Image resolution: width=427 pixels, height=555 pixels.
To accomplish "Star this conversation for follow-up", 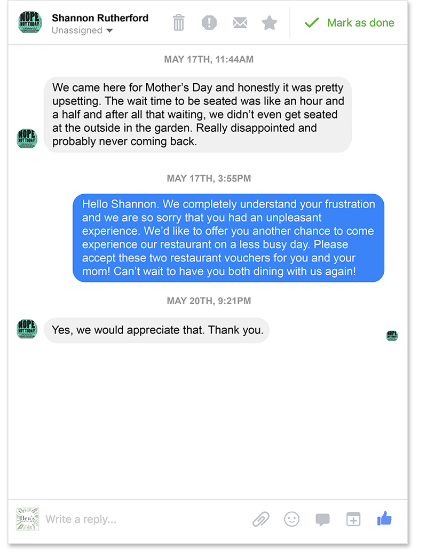I will [x=270, y=22].
